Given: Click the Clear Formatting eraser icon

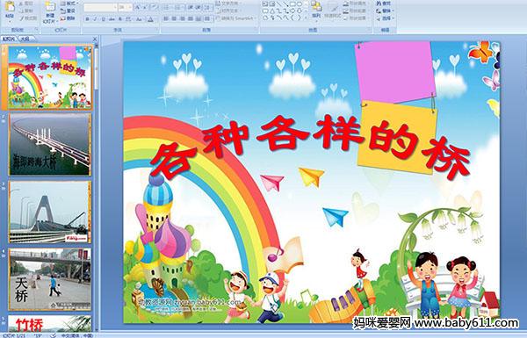Looking at the screenshot, I should pyautogui.click(x=155, y=7).
